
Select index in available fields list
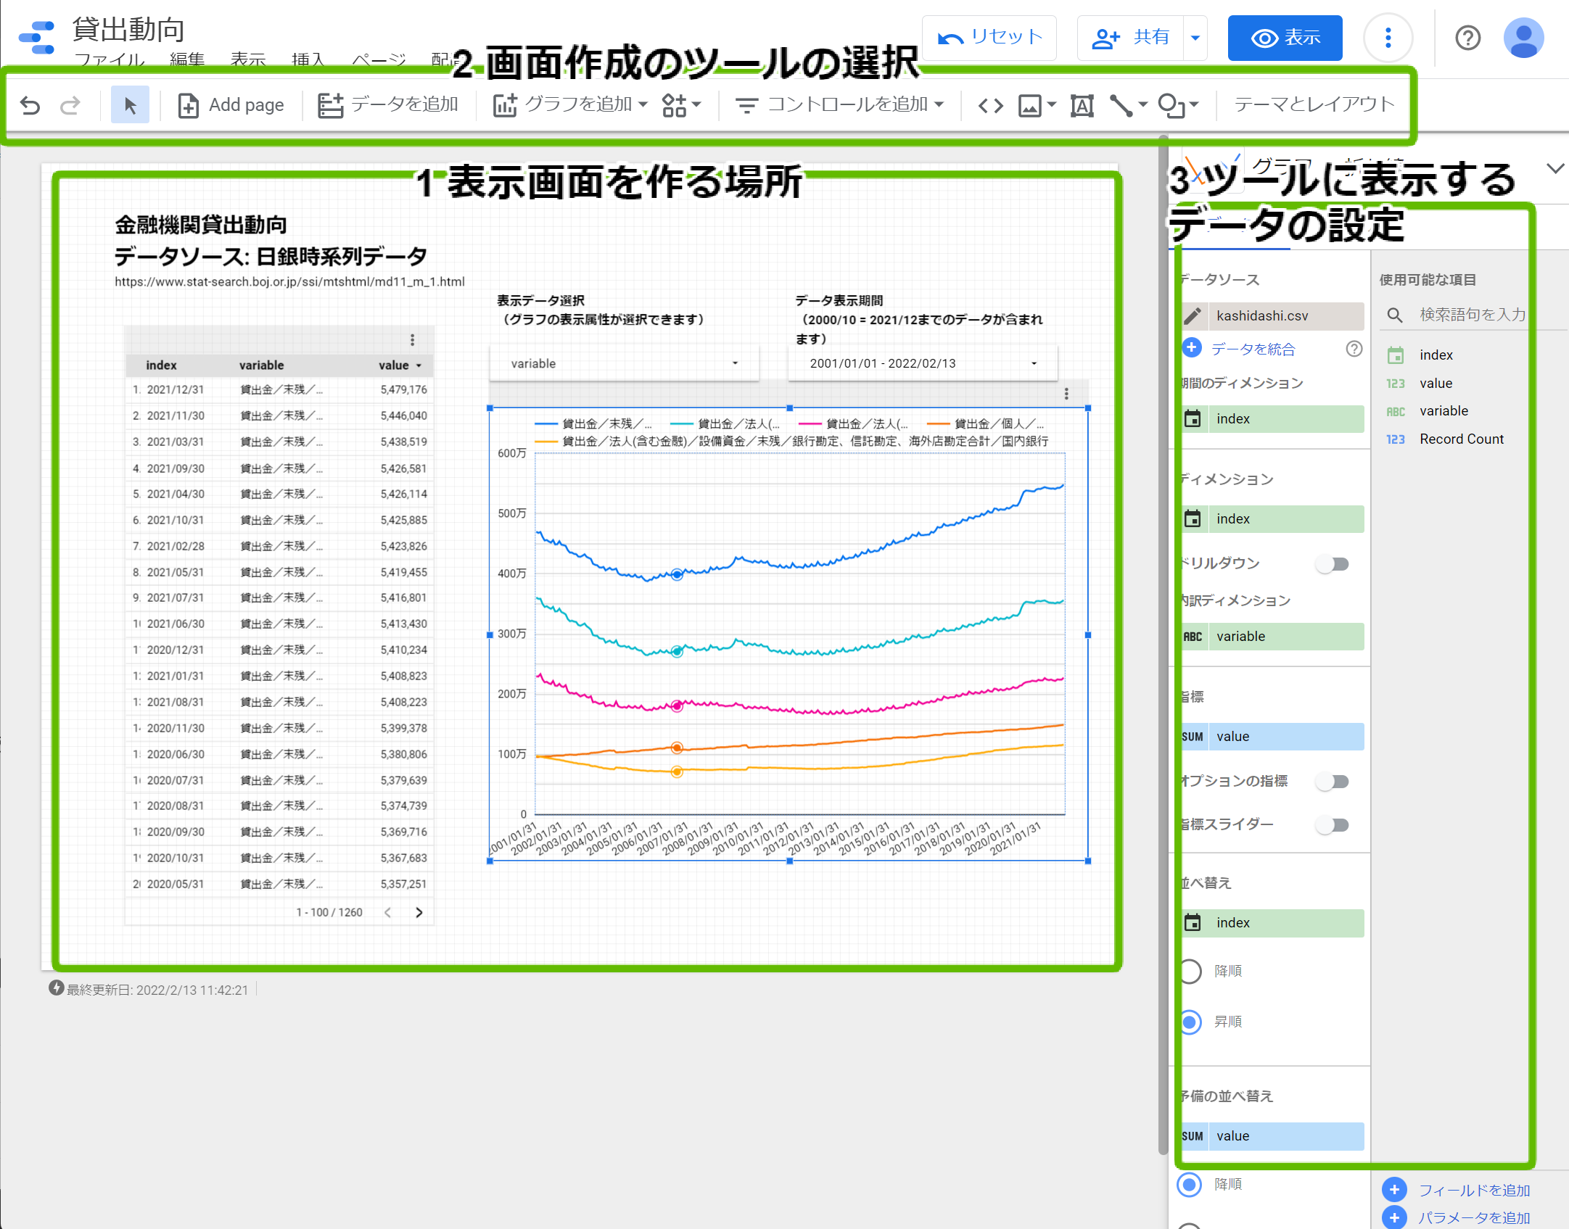[1436, 355]
